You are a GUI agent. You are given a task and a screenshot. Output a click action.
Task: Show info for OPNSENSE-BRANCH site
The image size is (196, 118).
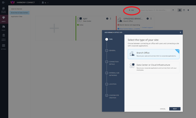(x=148, y=18)
